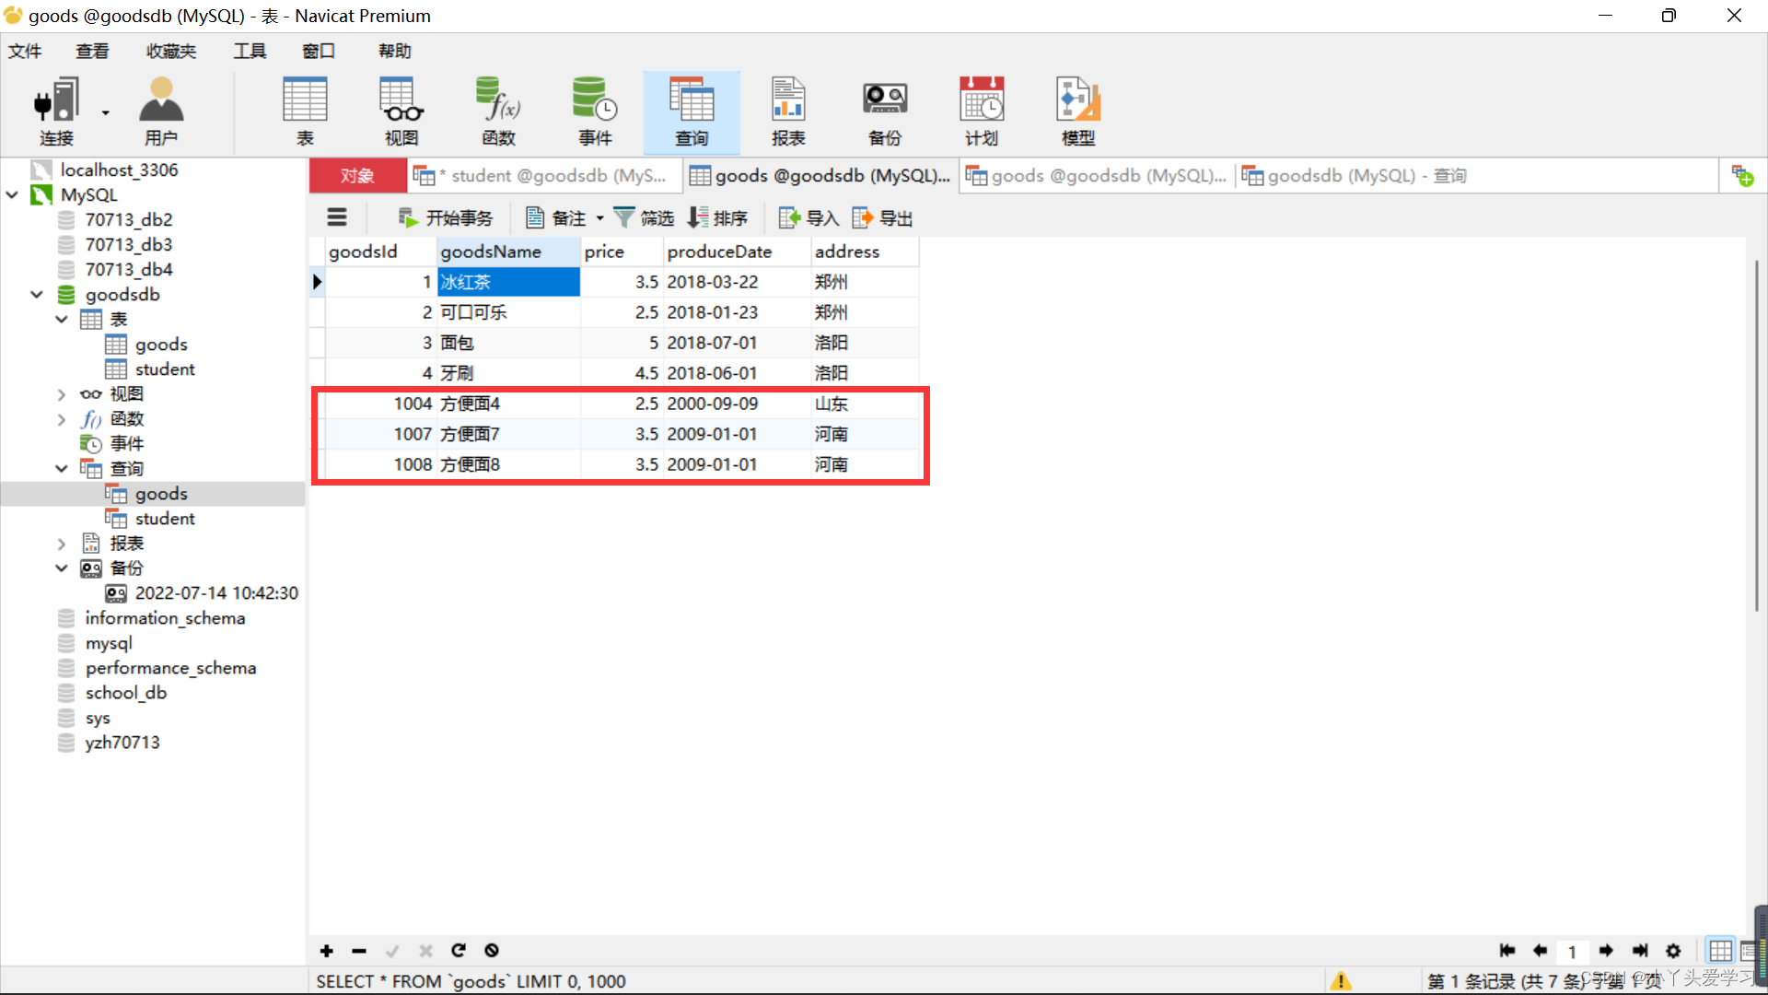Open the 视图 views toolbar icon

click(x=401, y=112)
